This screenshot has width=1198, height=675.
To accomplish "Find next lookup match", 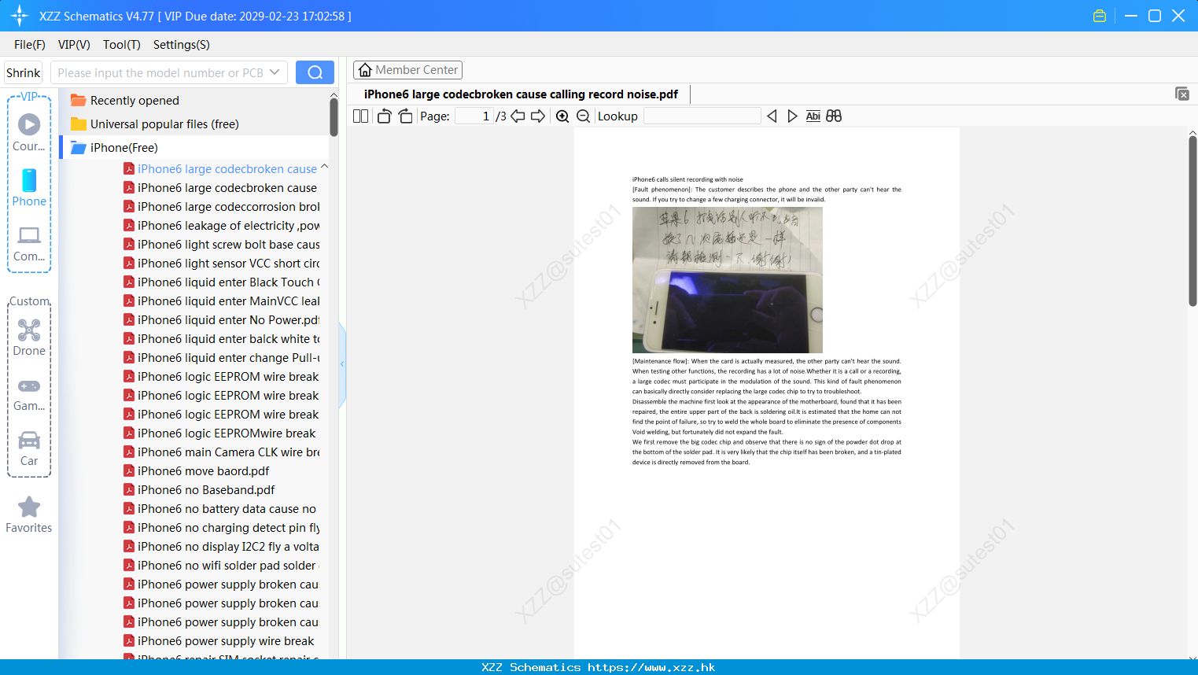I will 792,116.
